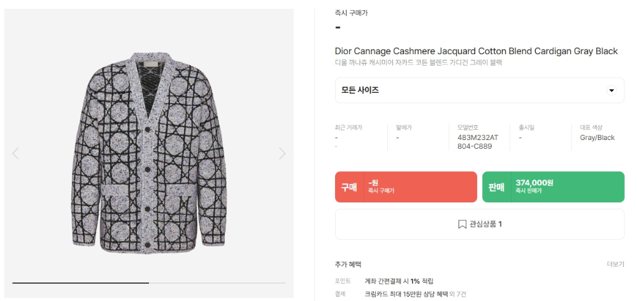Click the 출시일 release date field
The height and width of the screenshot is (301, 637).
(526, 127)
